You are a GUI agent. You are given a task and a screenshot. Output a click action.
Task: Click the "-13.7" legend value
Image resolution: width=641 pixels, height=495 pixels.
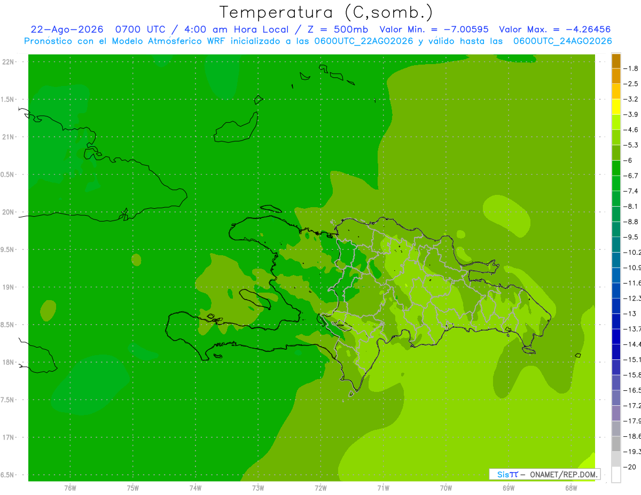point(633,328)
